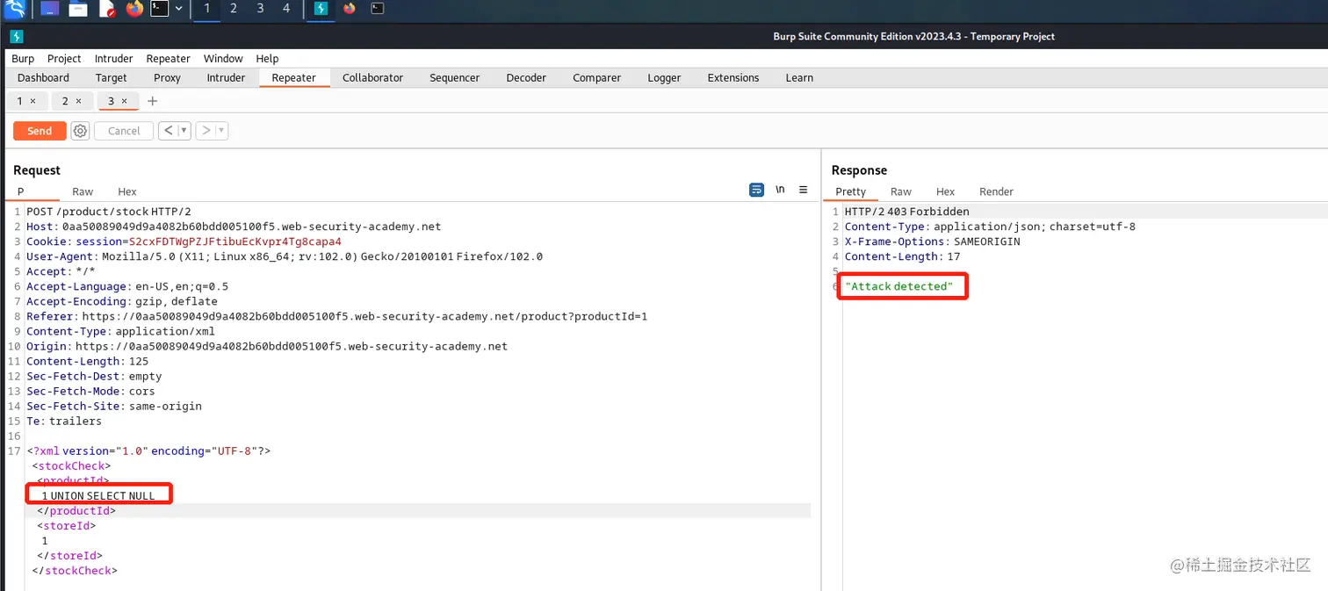Select the Response Raw view tab
Viewport: 1328px width, 591px height.
click(900, 191)
